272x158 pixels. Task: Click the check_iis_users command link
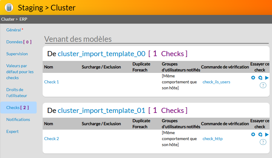point(216,82)
